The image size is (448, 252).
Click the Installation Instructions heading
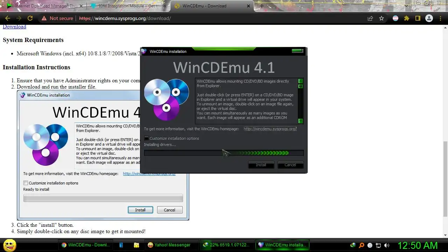pos(36,67)
